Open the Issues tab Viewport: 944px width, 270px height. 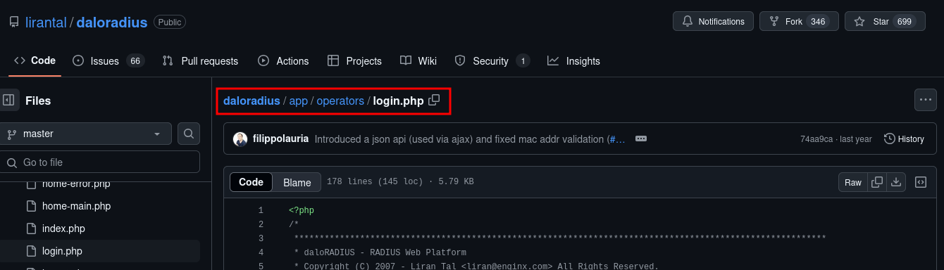click(x=108, y=60)
